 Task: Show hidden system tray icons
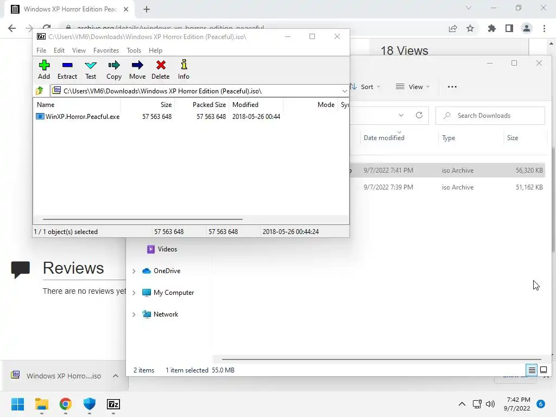coord(462,404)
